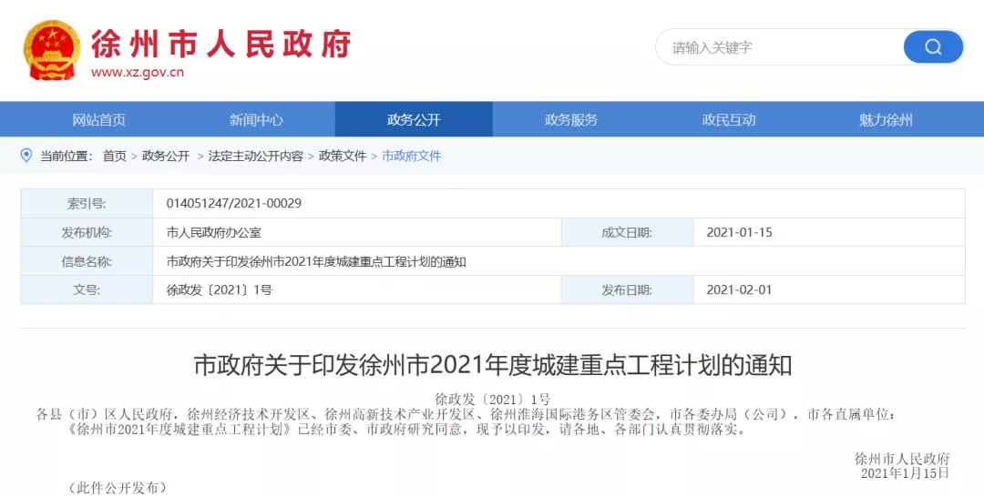Click the 索引号 label cell
Screen dimensions: 984x497
[x=87, y=204]
